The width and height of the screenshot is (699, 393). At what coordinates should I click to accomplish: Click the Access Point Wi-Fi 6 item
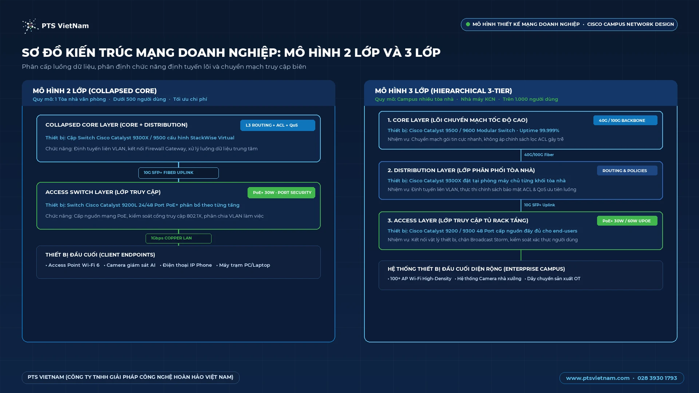click(72, 265)
